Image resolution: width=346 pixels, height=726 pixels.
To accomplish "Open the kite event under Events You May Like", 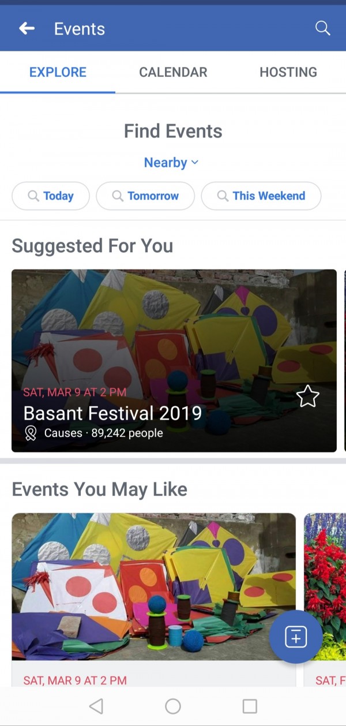I will pos(153,589).
